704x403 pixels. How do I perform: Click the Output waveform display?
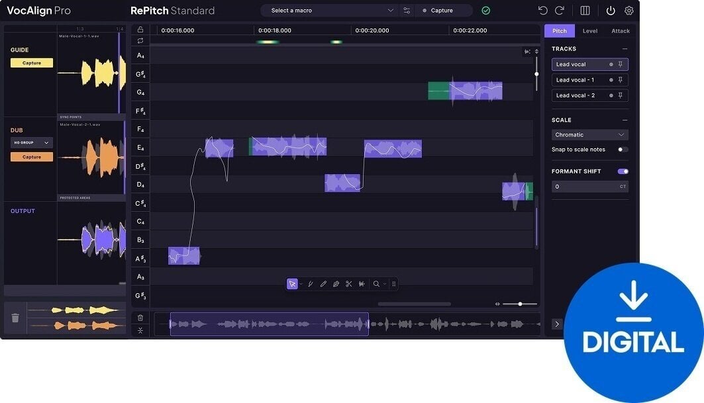coord(91,240)
